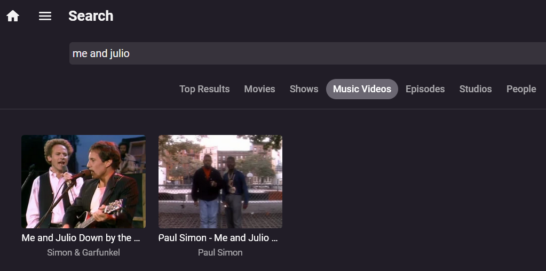The width and height of the screenshot is (546, 271).
Task: Switch to the People tab
Action: pyautogui.click(x=521, y=89)
